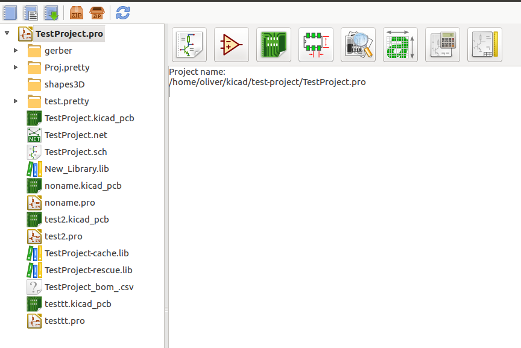The image size is (521, 348).
Task: Select TestProject.sch schematic file
Action: pyautogui.click(x=76, y=152)
